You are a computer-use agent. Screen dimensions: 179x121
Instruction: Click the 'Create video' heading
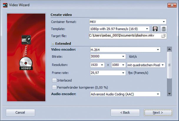61,15
